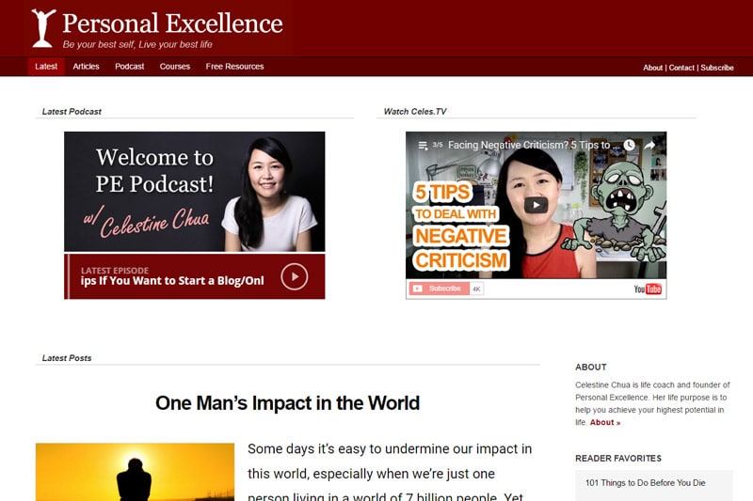Open the Podcast menu item
753x501 pixels.
tap(130, 67)
